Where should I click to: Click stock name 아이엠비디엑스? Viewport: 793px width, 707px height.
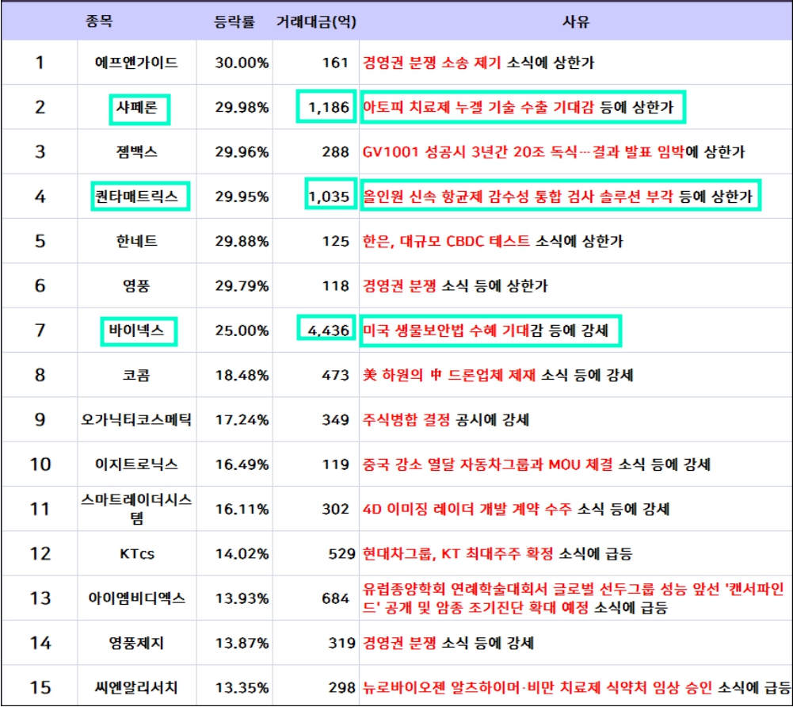coord(136,598)
